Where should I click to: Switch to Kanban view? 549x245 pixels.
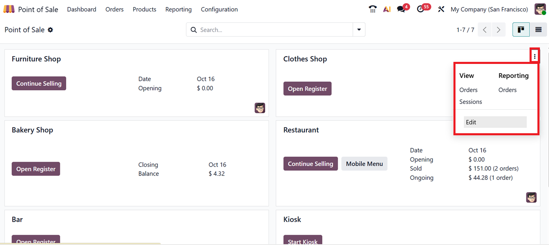521,30
